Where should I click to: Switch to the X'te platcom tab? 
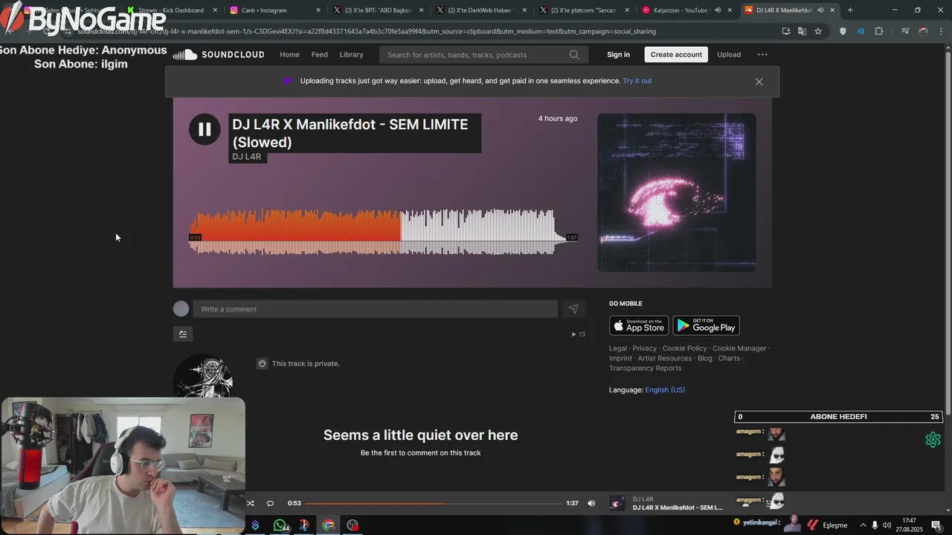coord(583,10)
